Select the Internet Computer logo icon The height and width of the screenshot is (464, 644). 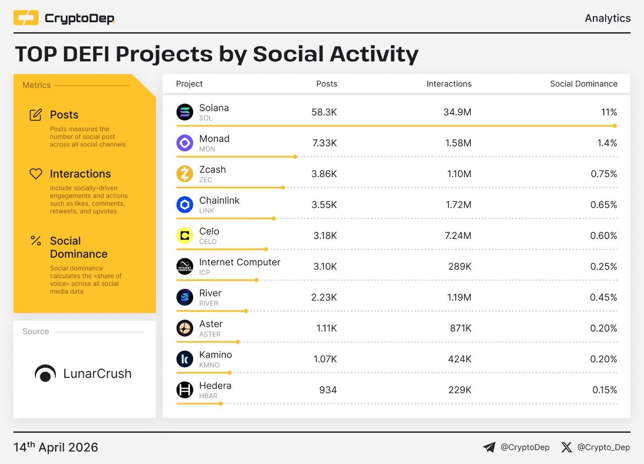pyautogui.click(x=185, y=266)
